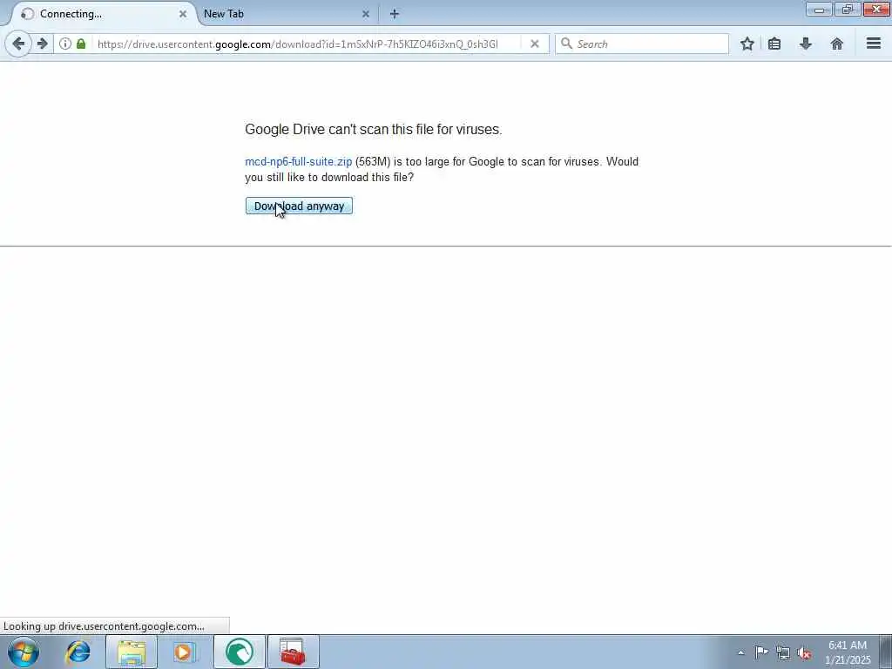
Task: Click the muted volume tray icon
Action: click(804, 652)
